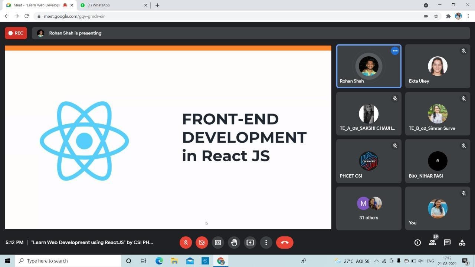The image size is (475, 267).
Task: Open the tab search dropdown arrow
Action: [x=426, y=5]
